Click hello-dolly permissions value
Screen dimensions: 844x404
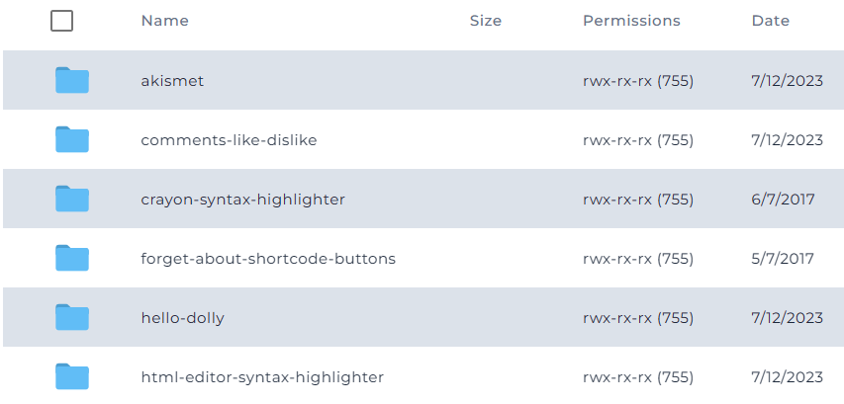tap(637, 318)
